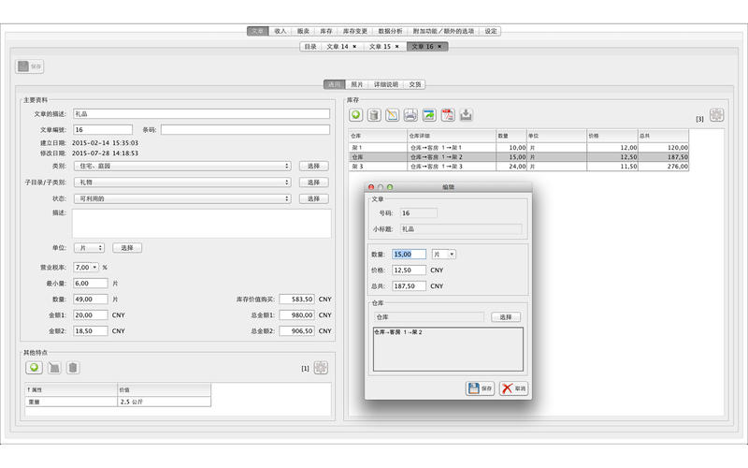Expand the 状态 status dropdown

[181, 198]
